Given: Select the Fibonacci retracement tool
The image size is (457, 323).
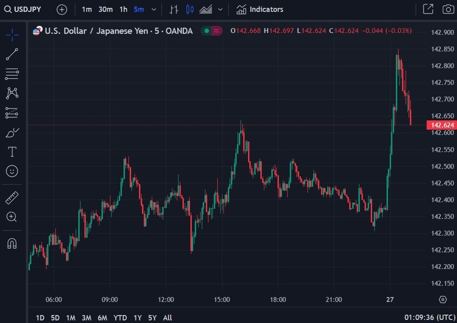Looking at the screenshot, I should 12,74.
